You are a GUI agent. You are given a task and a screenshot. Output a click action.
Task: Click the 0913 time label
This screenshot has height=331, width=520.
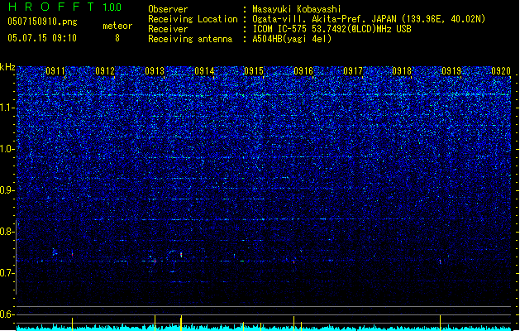(x=155, y=71)
